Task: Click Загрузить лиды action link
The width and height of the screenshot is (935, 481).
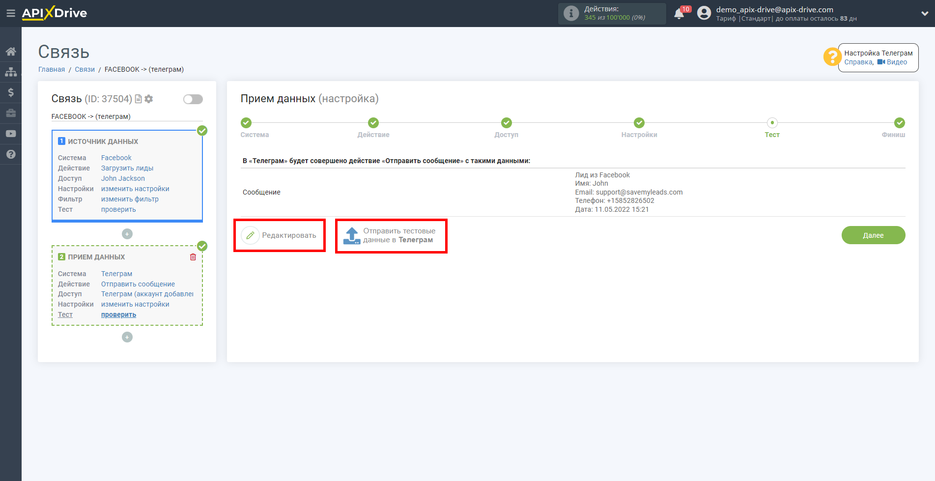Action: (x=127, y=168)
